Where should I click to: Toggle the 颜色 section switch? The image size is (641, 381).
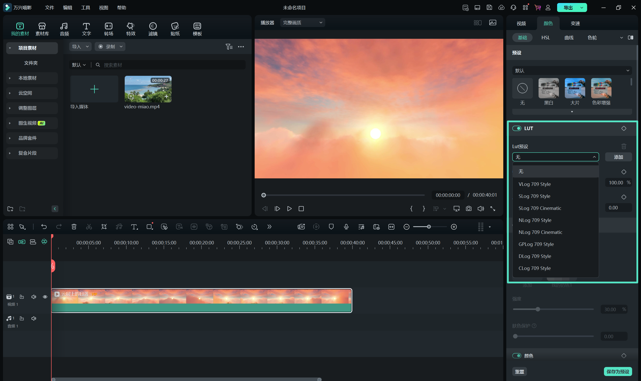tap(517, 355)
